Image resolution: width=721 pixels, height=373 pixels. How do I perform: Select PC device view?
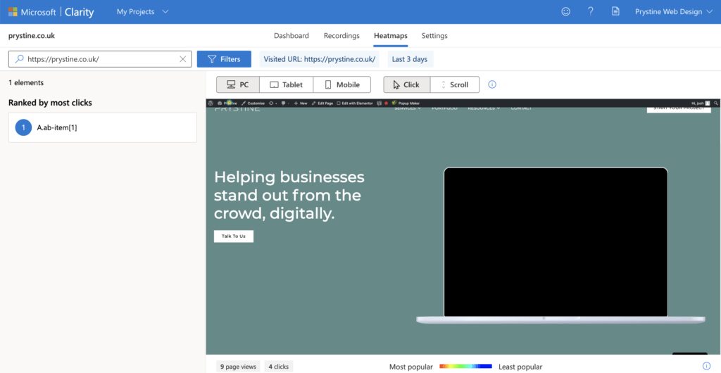(238, 84)
